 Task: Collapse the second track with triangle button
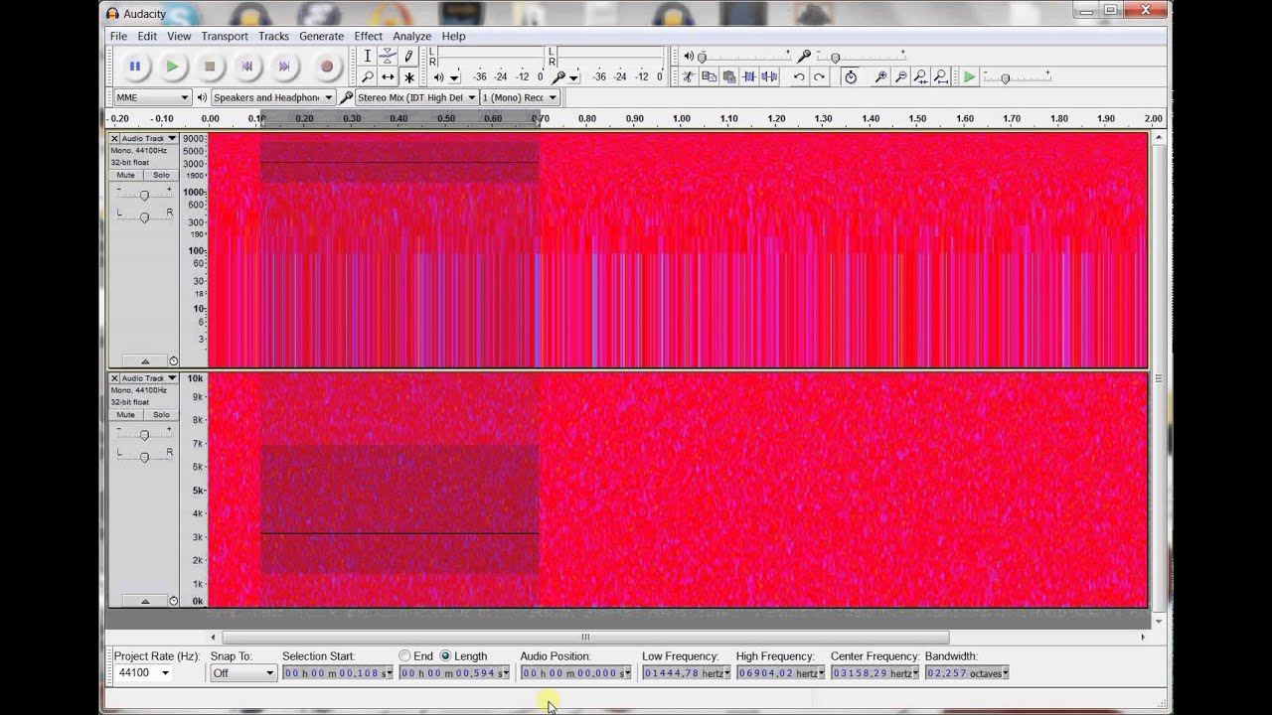(145, 601)
